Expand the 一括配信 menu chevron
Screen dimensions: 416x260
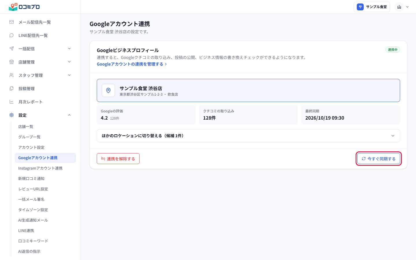pyautogui.click(x=69, y=49)
